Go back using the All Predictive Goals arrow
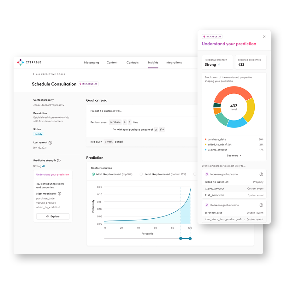Image resolution: width=284 pixels, height=284 pixels. click(33, 74)
